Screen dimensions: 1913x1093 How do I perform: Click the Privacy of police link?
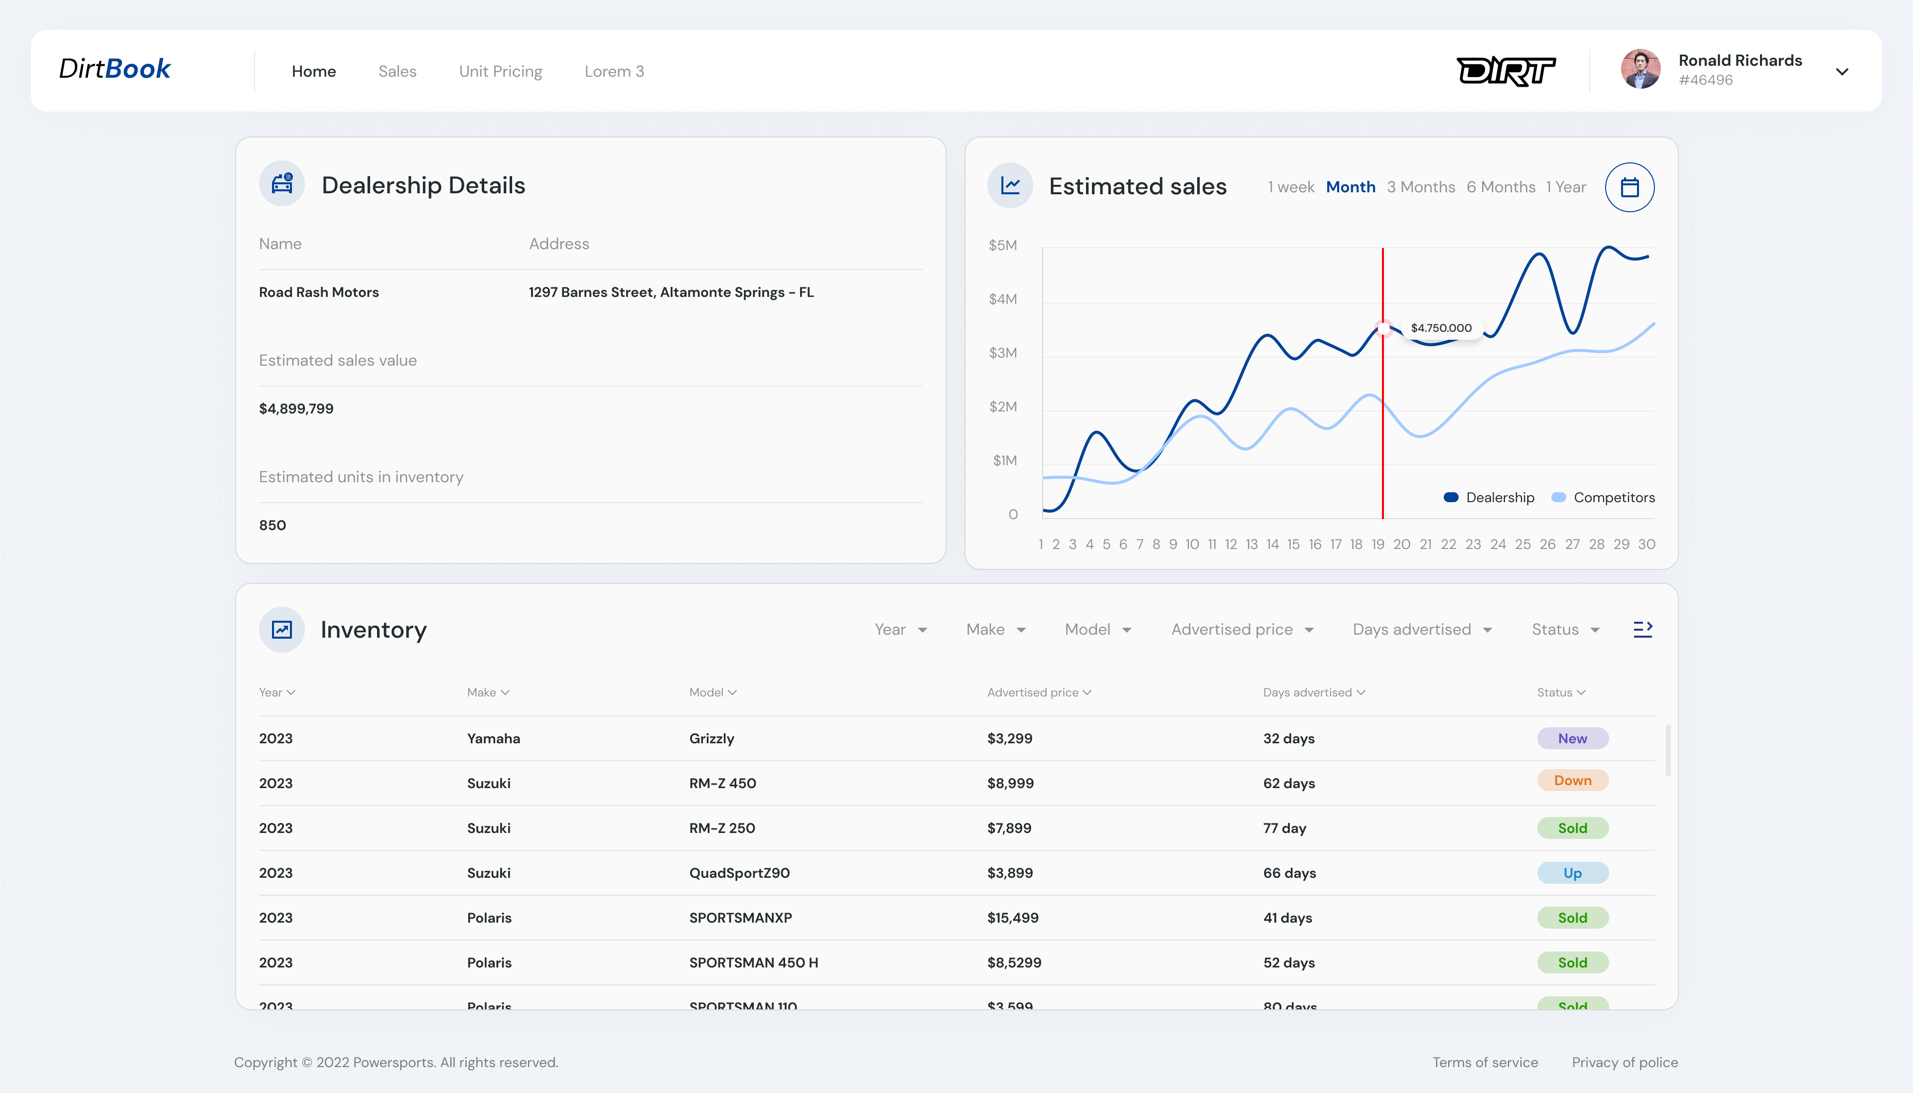pyautogui.click(x=1624, y=1062)
